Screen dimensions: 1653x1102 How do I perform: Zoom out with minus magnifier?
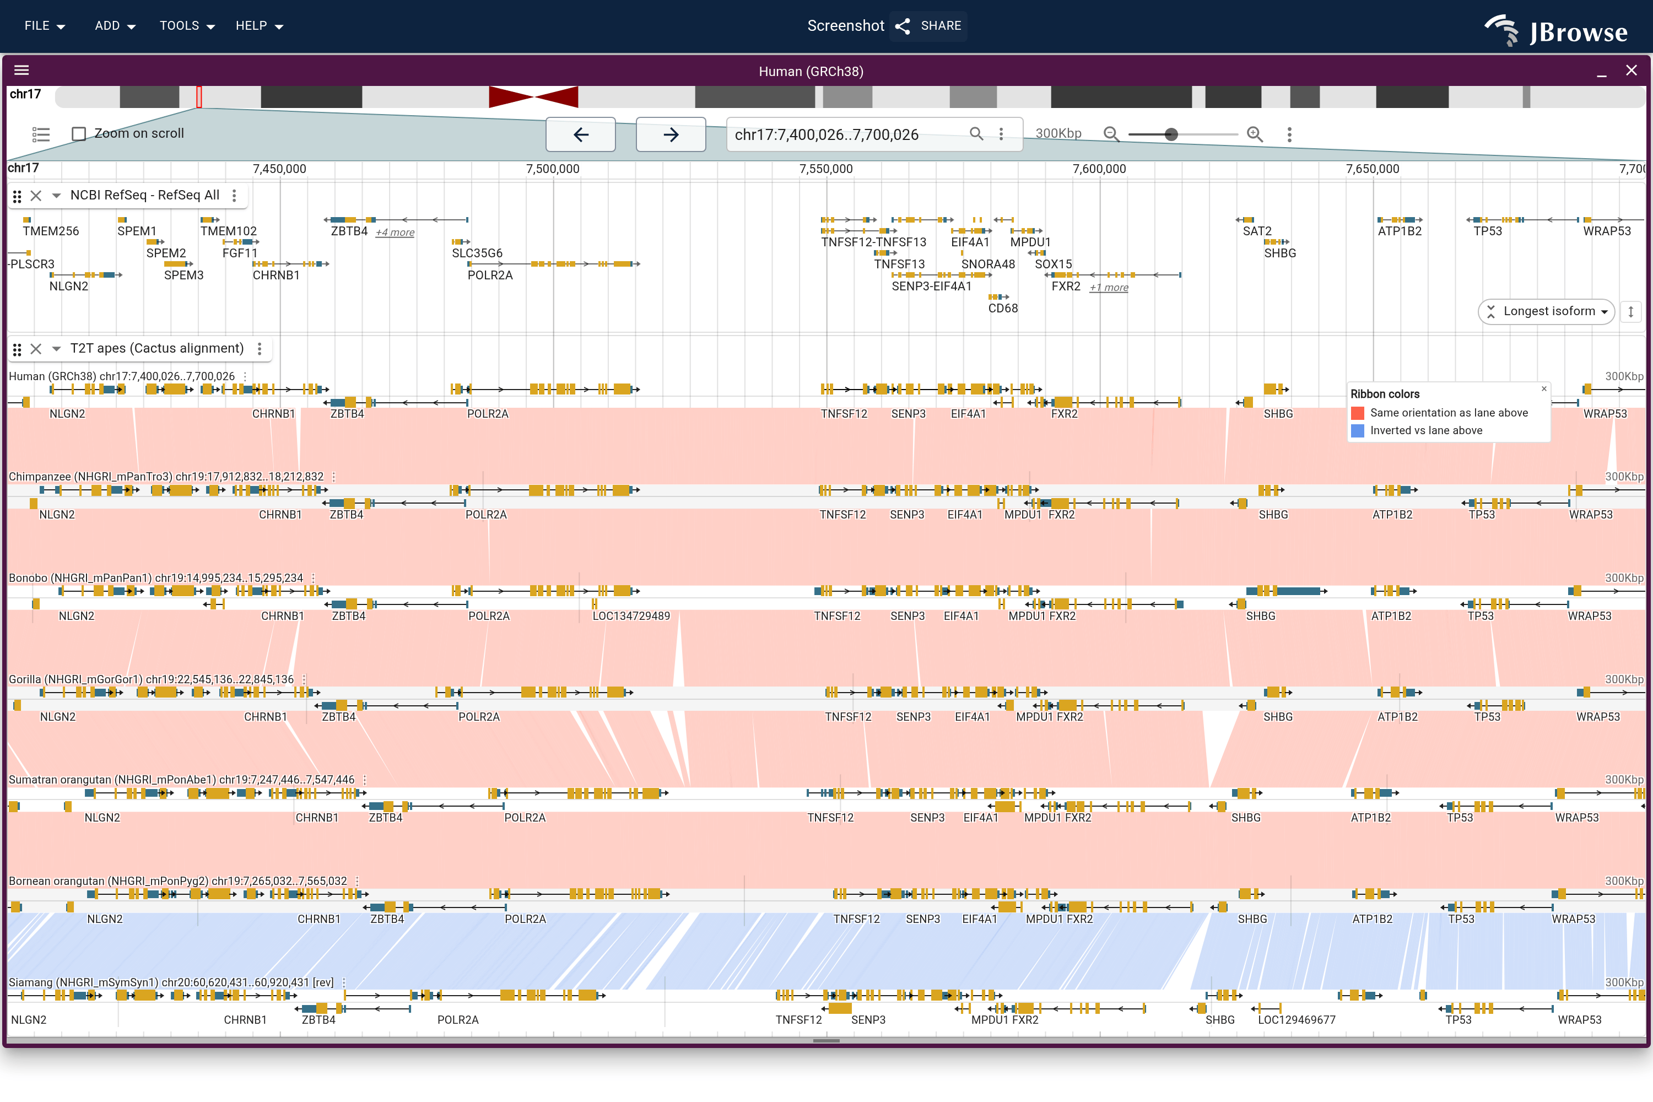click(1111, 134)
